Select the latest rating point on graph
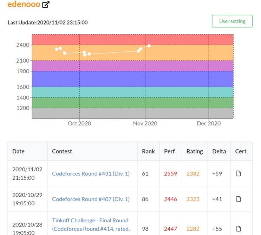The height and width of the screenshot is (235, 261). point(149,46)
